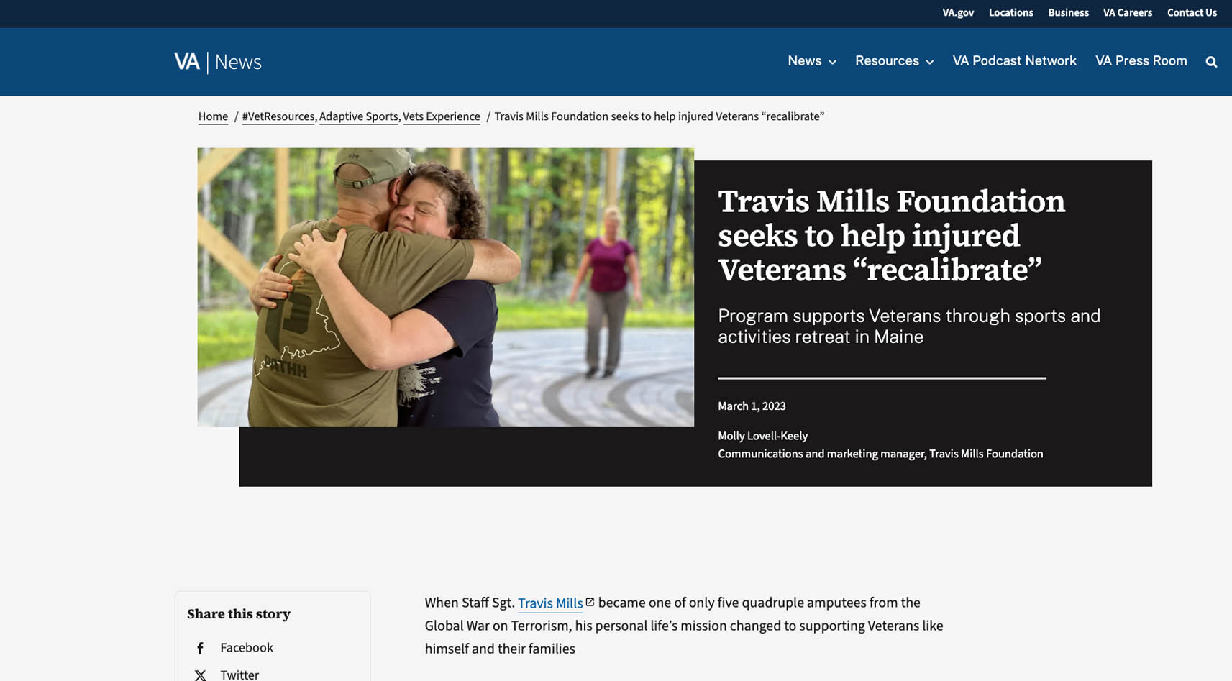Go to Home breadcrumb
Image resolution: width=1232 pixels, height=681 pixels.
coord(213,116)
